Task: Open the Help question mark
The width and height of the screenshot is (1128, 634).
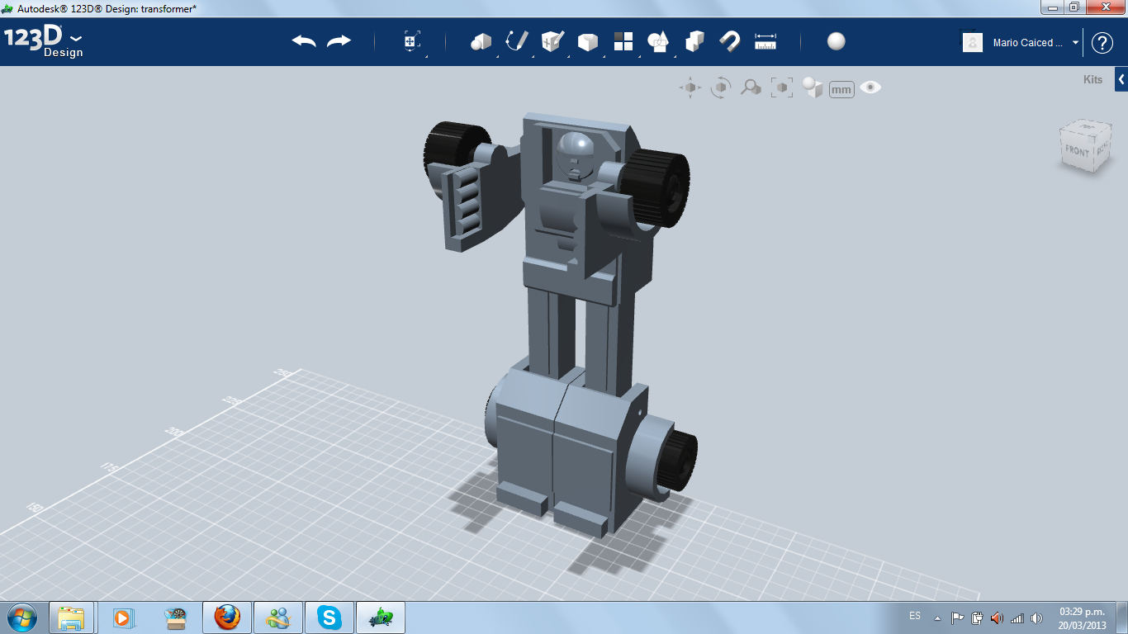Action: pyautogui.click(x=1102, y=43)
